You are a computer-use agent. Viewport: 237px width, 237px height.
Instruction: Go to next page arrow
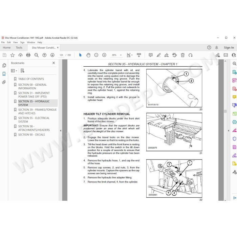[52, 55]
